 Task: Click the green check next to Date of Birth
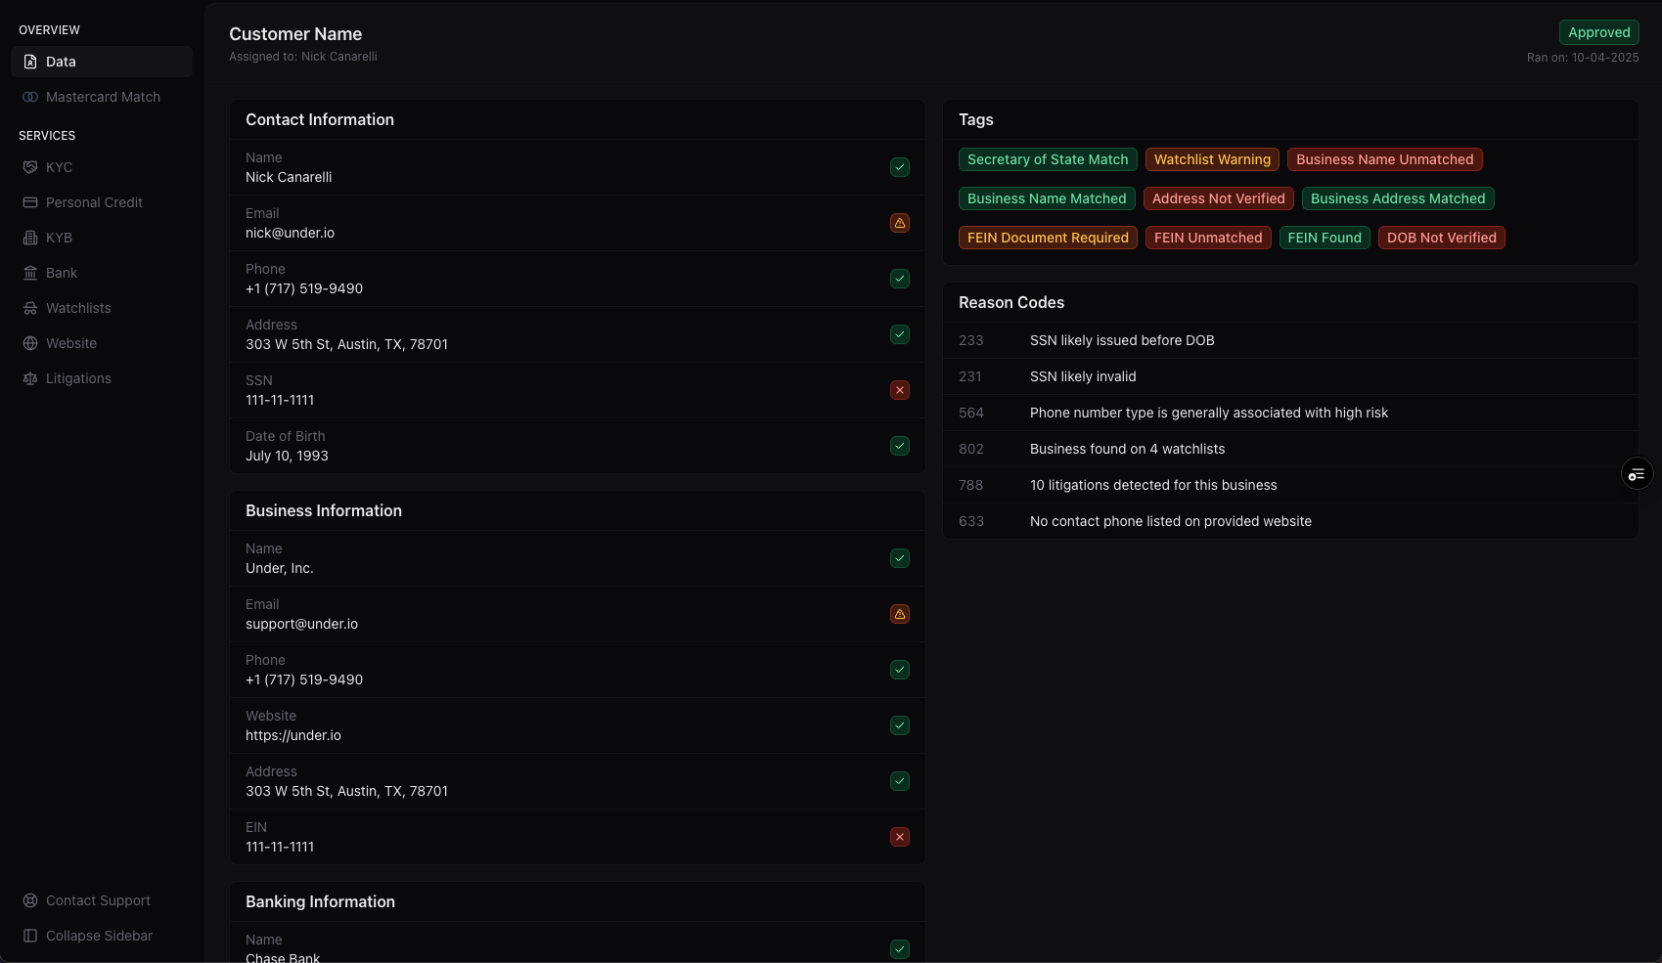(899, 446)
